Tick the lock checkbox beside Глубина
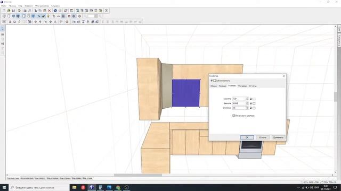This screenshot has width=341, height=191. 254,108
